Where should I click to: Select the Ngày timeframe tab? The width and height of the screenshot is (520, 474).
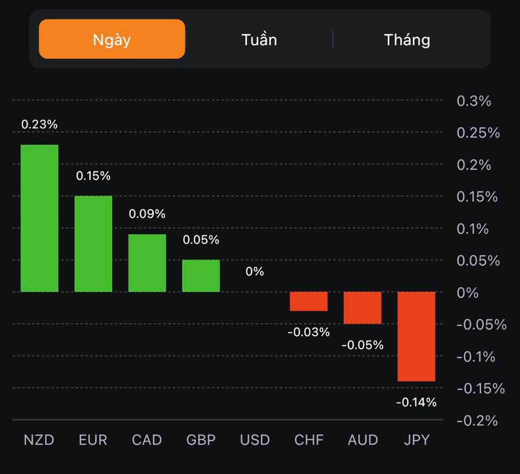(112, 39)
